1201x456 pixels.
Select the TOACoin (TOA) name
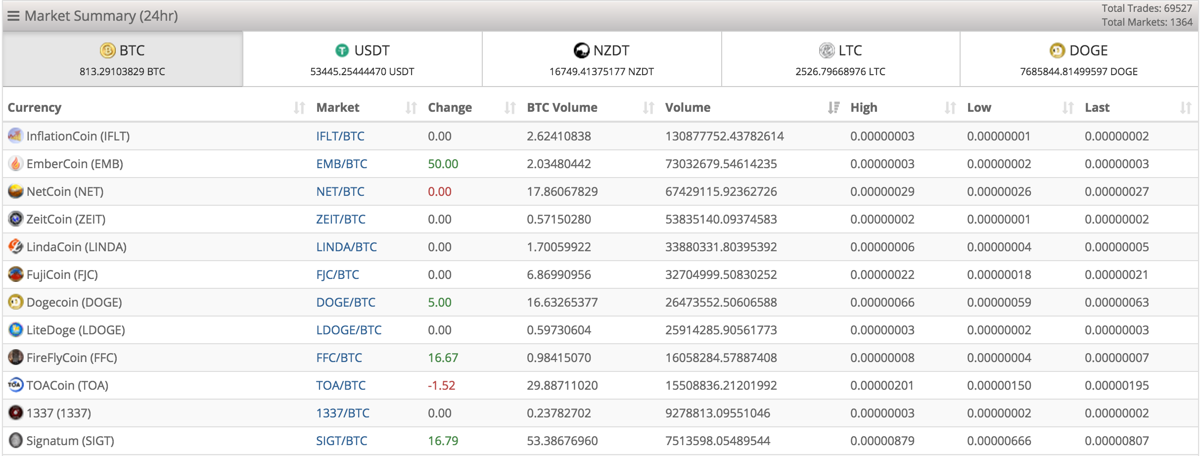(x=67, y=385)
